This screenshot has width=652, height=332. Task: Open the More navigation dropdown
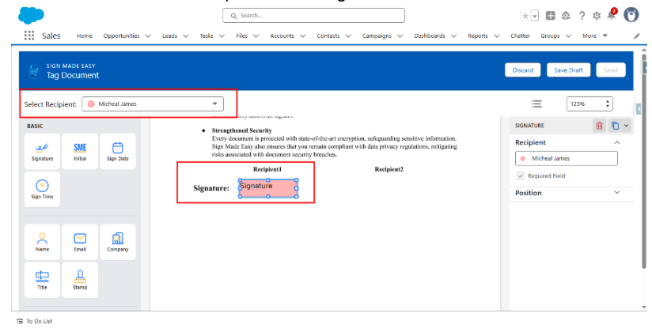594,36
